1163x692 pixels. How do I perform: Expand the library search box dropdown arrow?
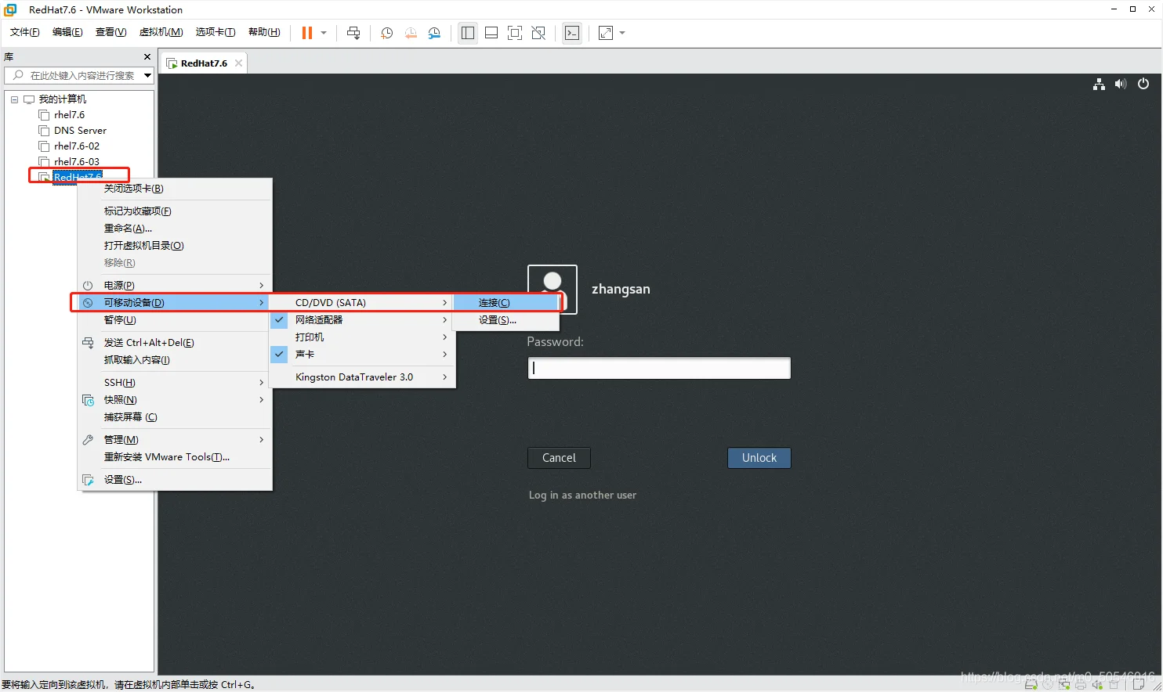pyautogui.click(x=147, y=75)
